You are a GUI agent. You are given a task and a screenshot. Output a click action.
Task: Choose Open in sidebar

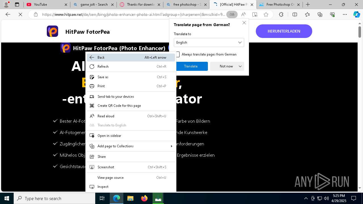pyautogui.click(x=131, y=136)
